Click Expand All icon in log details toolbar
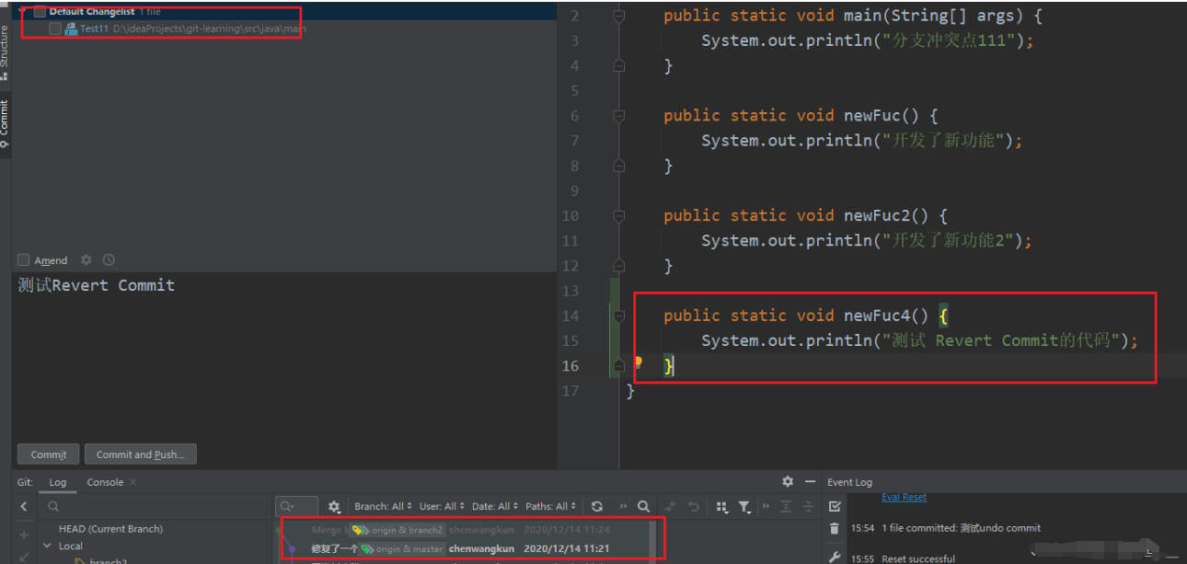The height and width of the screenshot is (564, 1187). click(x=786, y=506)
